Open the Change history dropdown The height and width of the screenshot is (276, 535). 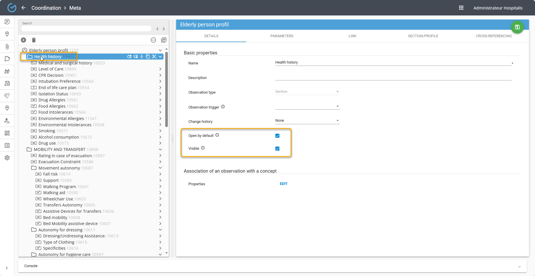pos(307,121)
